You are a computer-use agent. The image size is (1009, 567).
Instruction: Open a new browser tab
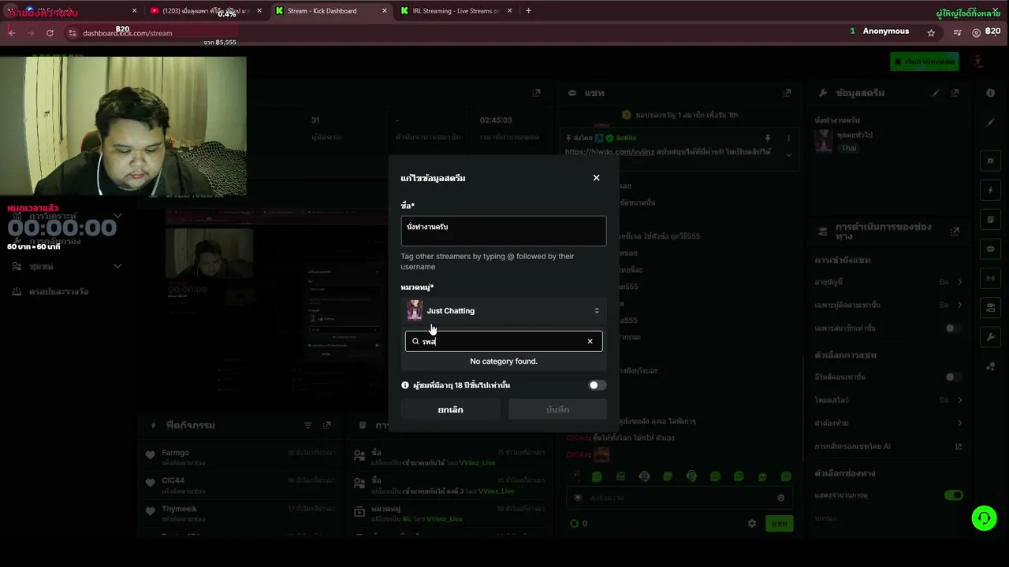tap(528, 11)
